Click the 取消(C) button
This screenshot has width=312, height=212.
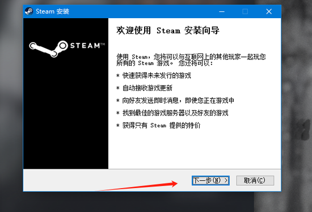tap(255, 181)
